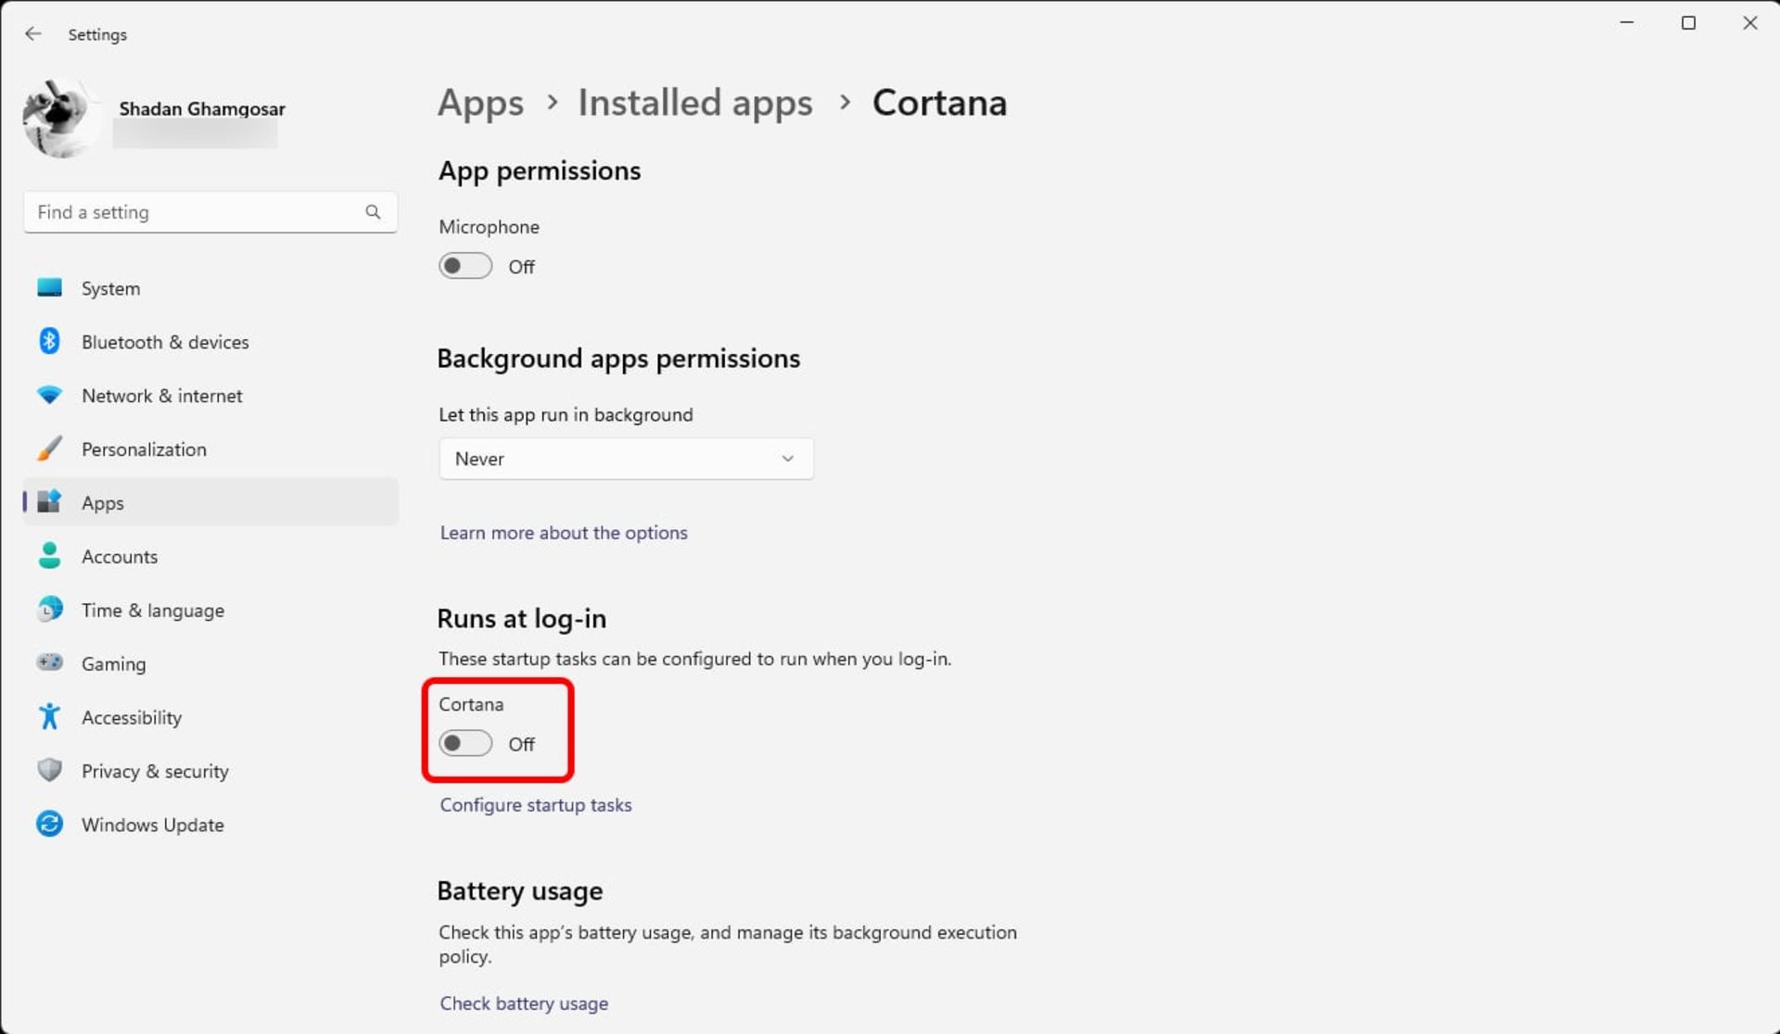Screen dimensions: 1780x1034
Task: Click Configure startup tasks link
Action: tap(536, 804)
